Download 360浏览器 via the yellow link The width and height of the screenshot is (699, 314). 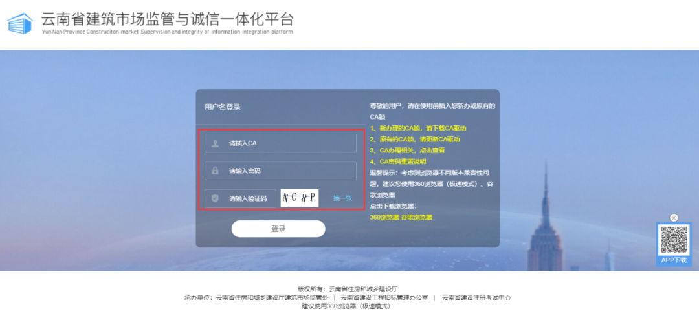[x=384, y=217]
